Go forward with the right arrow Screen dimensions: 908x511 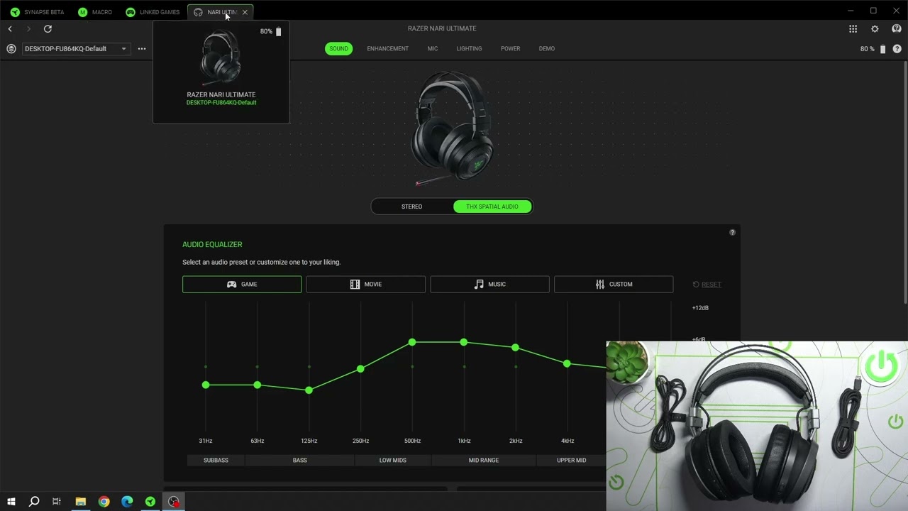tap(28, 28)
